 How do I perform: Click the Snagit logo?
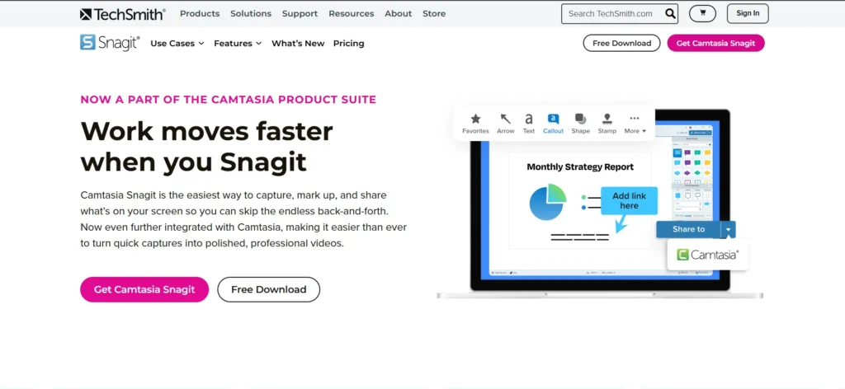coord(110,43)
